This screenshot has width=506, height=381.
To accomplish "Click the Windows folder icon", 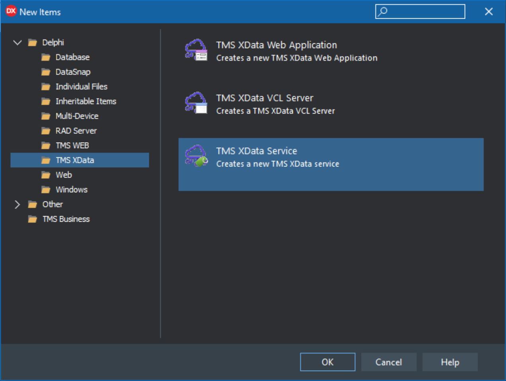I will tap(46, 190).
